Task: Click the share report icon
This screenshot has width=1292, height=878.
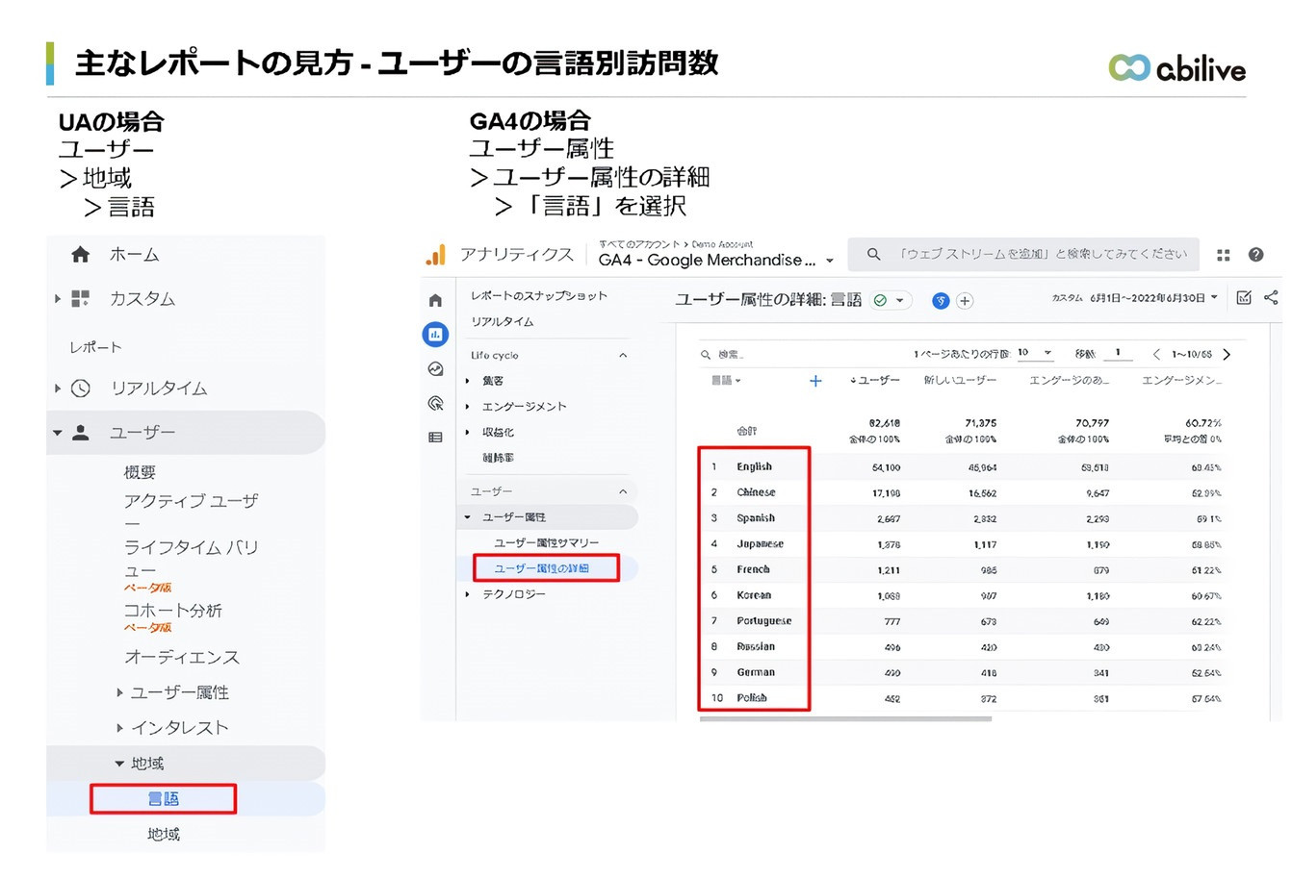Action: point(1271,298)
